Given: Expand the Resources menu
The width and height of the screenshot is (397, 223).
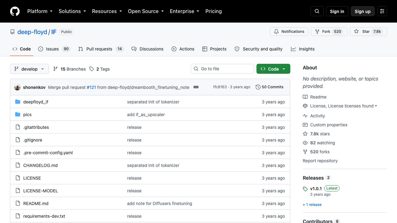Looking at the screenshot, I should [x=107, y=11].
